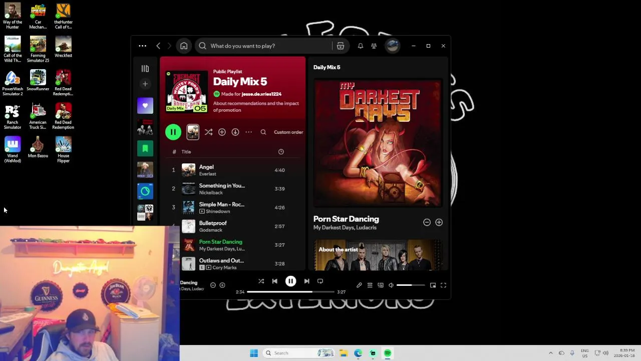Screen dimensions: 641x361
Task: Open the Shinedown artist link
Action: [x=218, y=211]
